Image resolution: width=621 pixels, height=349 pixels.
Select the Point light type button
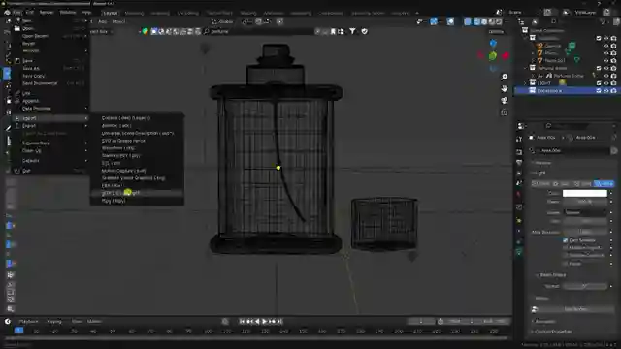(x=541, y=183)
